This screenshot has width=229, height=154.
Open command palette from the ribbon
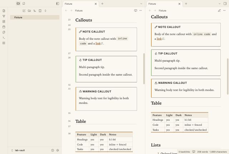[4, 38]
